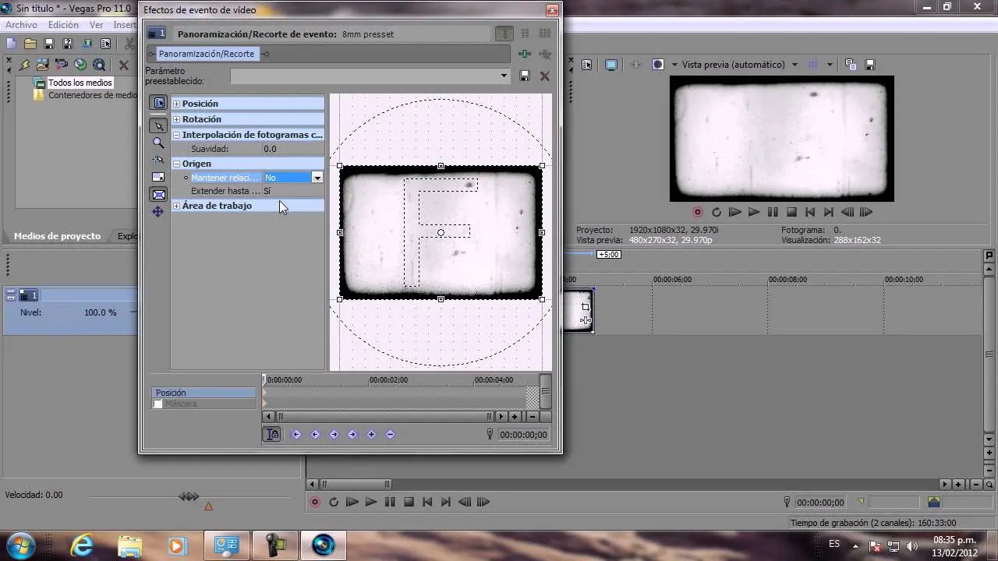Click Play button under preview window
The image size is (998, 561).
[753, 212]
